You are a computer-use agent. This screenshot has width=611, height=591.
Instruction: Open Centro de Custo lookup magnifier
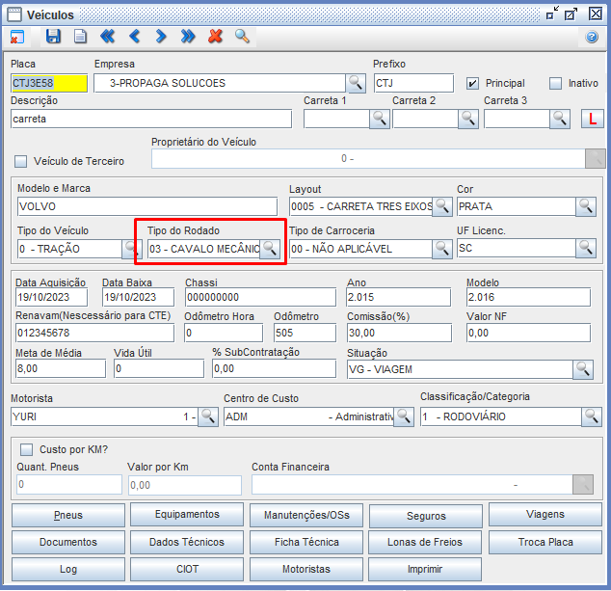[x=404, y=416]
